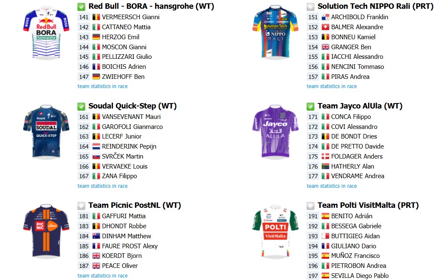Check the Team Picnic PostNL checkbox

coord(81,206)
